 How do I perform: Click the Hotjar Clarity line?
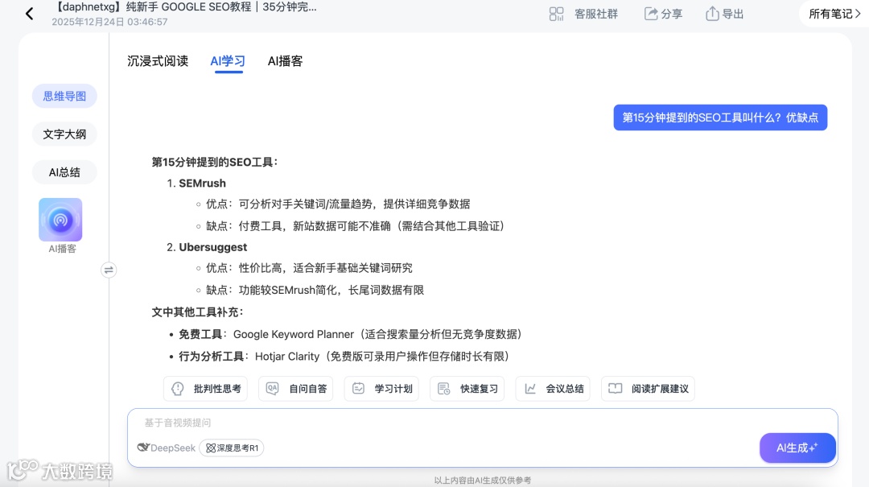click(344, 357)
